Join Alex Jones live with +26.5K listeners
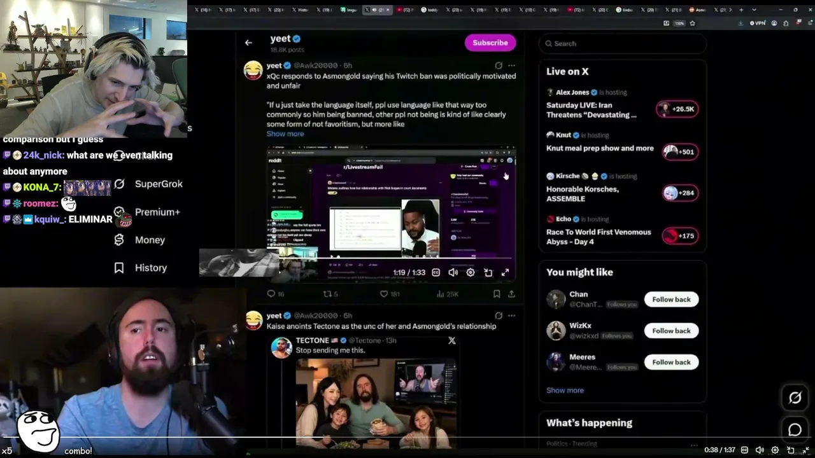 [677, 109]
